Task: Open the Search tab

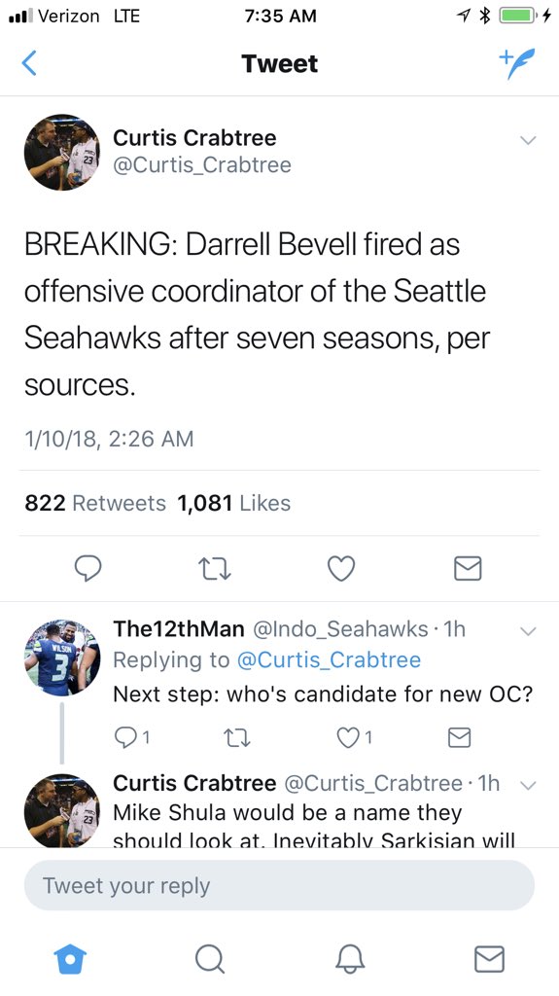Action: [x=210, y=958]
